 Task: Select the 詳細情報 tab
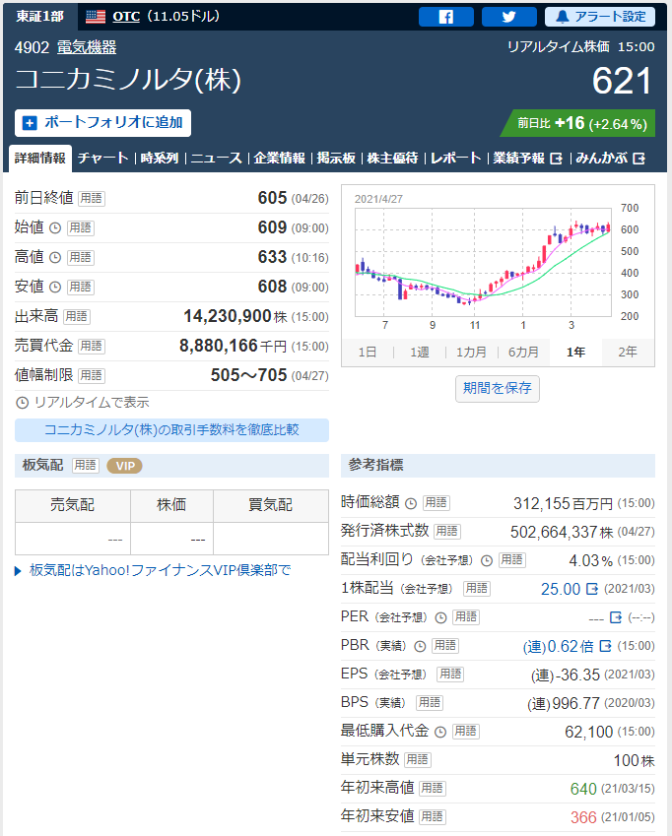tap(40, 159)
